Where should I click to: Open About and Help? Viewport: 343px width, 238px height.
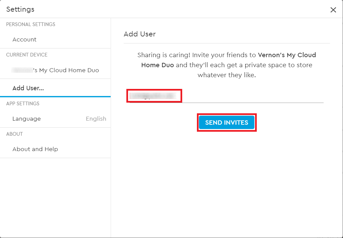tap(55, 149)
